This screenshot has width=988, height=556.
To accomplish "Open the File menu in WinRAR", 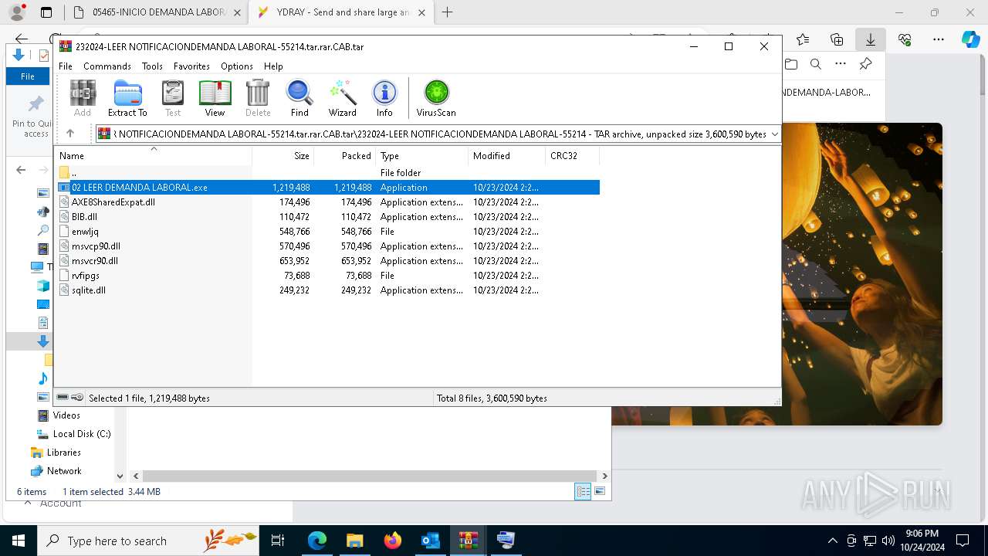I will point(66,66).
